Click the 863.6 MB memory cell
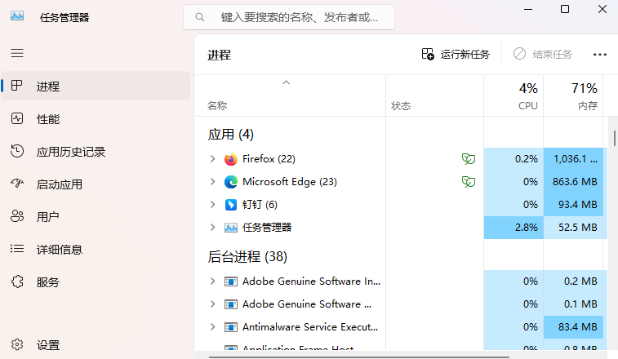The width and height of the screenshot is (618, 359). tap(573, 182)
